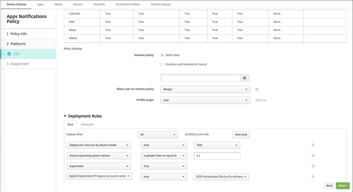Open ASM Automated Device Enrollment dropdown
Screen dimensions: 353x192
[221, 177]
